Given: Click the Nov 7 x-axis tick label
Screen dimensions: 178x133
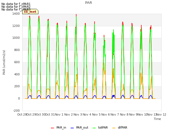Looking at the screenshot, I should coord(115,114).
